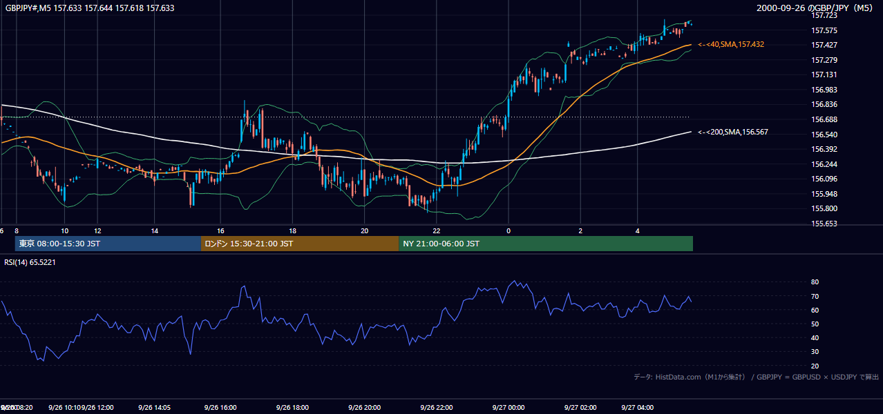Click RSI scale value 70
The height and width of the screenshot is (414, 883).
815,296
